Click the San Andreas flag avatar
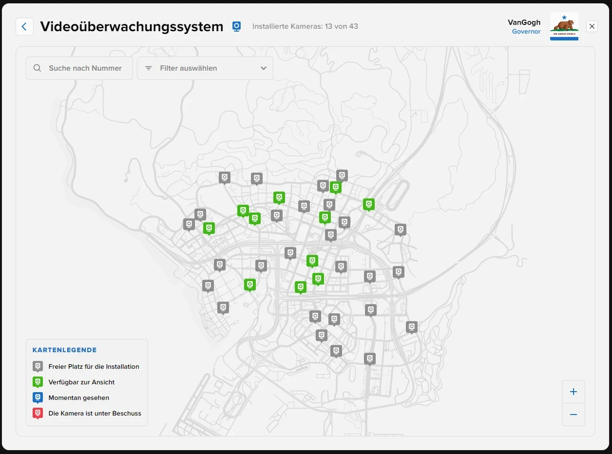 [564, 26]
